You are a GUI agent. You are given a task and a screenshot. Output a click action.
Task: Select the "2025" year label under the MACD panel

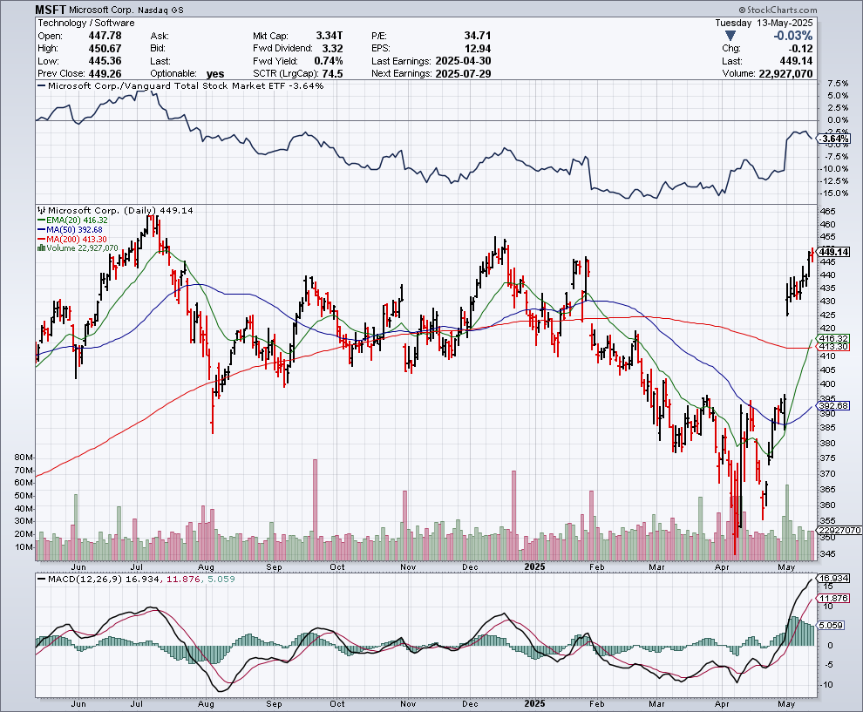click(x=534, y=704)
